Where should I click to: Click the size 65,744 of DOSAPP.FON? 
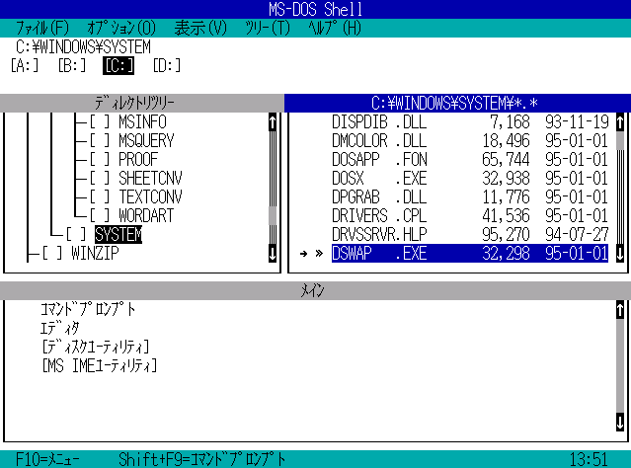(x=506, y=159)
